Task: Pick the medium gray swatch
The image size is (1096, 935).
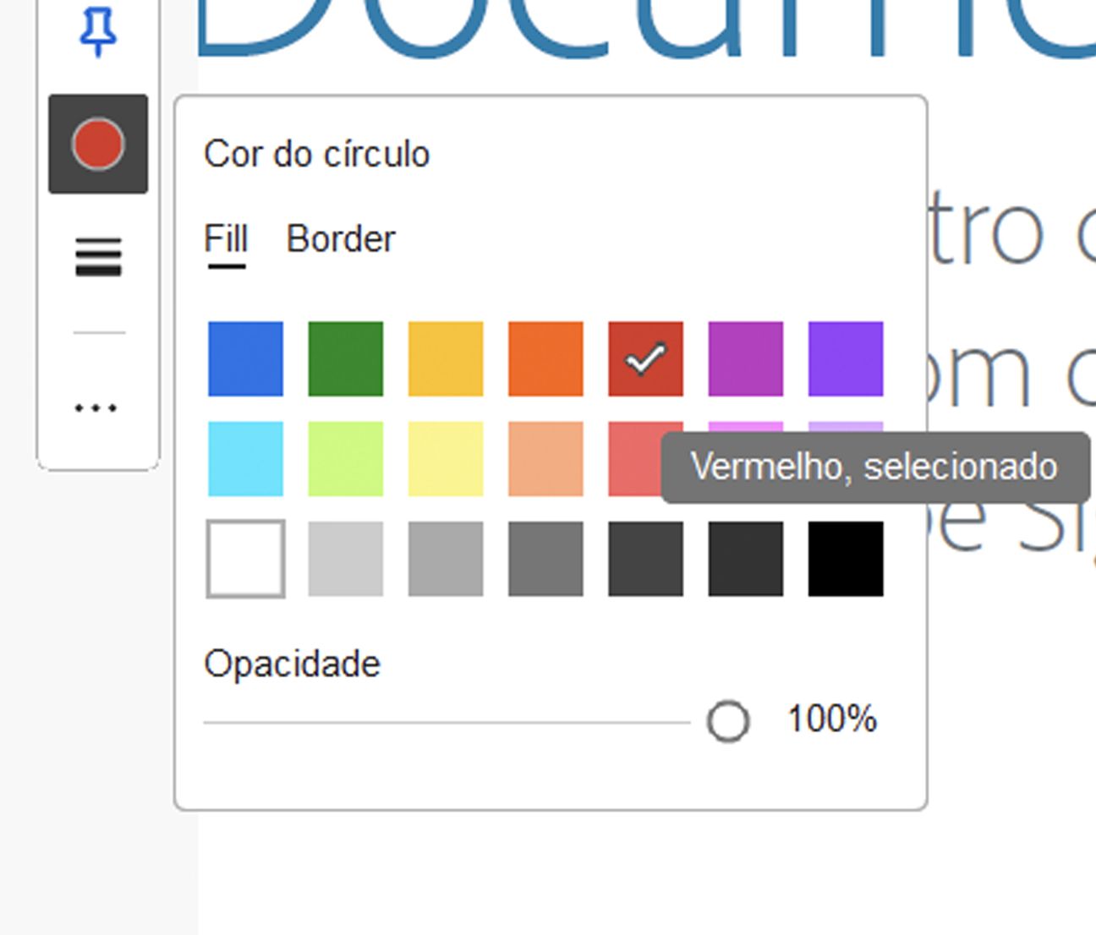Action: tap(446, 559)
